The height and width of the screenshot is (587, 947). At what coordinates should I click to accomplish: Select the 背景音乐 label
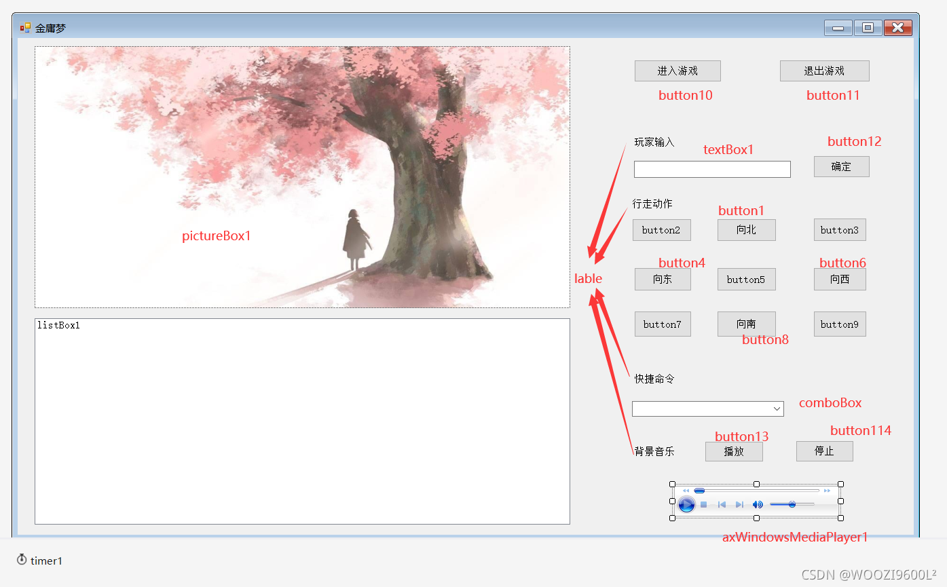pos(654,451)
